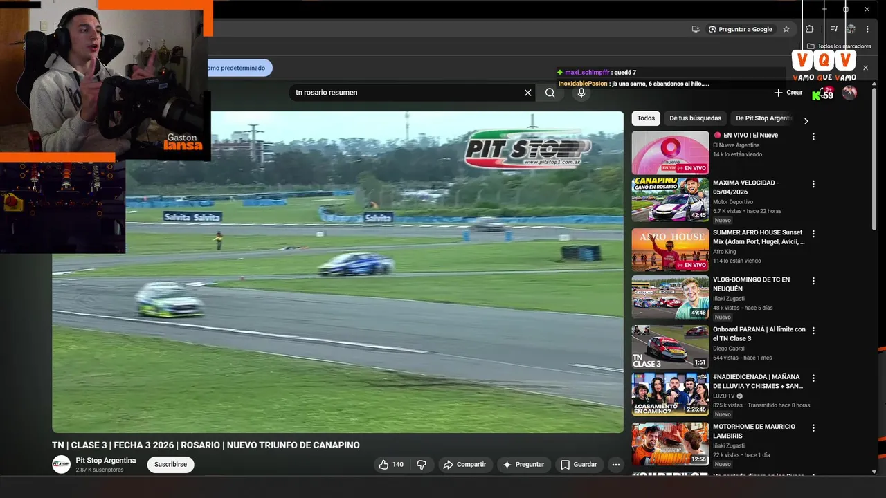This screenshot has height=498, width=886.
Task: Click MAXIMA VELOCIDAD - 05/04/2026 title
Action: pyautogui.click(x=745, y=187)
